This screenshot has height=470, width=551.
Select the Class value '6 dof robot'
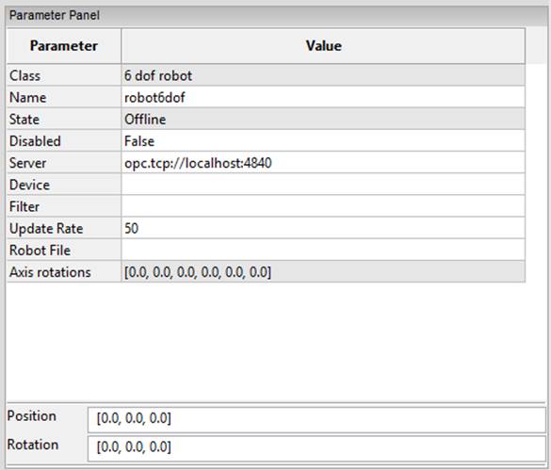pyautogui.click(x=323, y=75)
